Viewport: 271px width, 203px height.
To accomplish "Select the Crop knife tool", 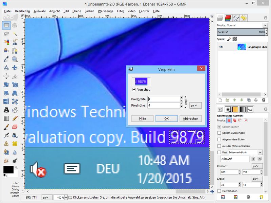I will pyautogui.click(x=15, y=76).
